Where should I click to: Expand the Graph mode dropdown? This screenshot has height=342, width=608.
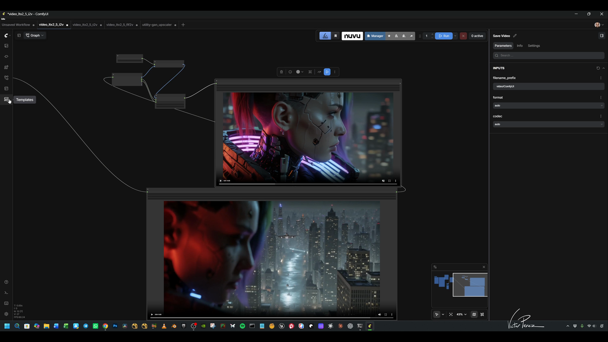coord(34,35)
